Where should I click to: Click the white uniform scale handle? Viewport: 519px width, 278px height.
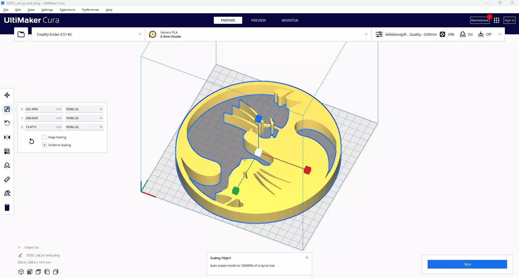(258, 152)
